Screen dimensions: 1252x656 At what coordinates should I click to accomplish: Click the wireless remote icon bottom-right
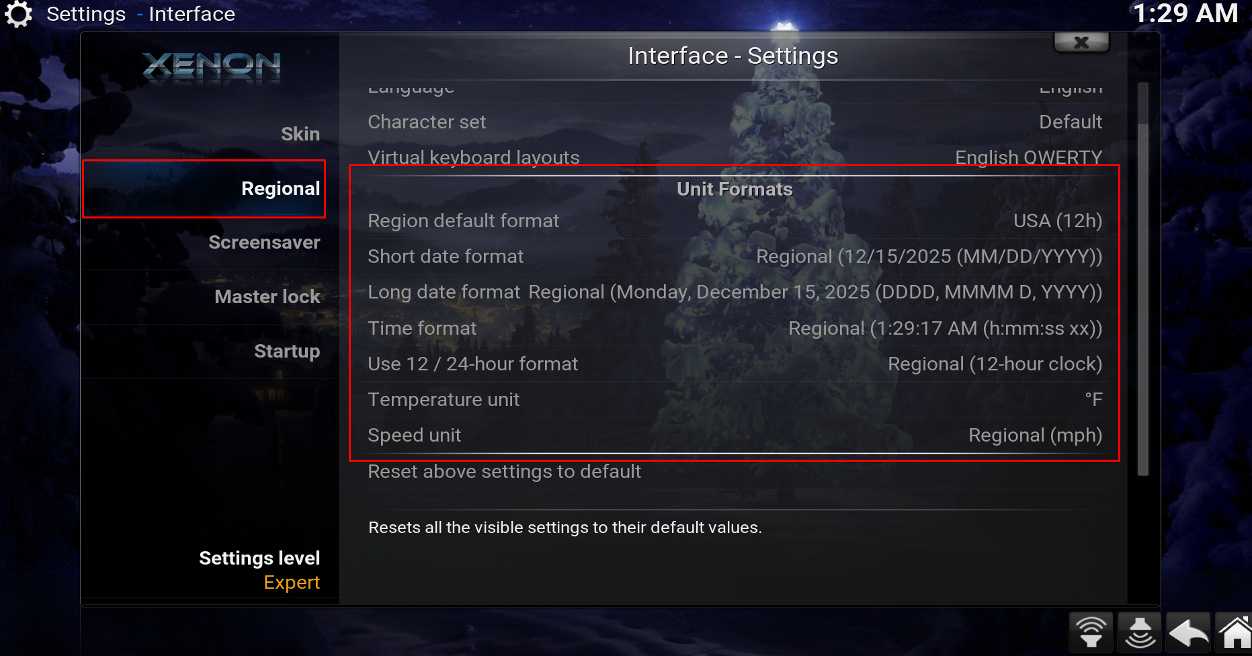[1091, 631]
